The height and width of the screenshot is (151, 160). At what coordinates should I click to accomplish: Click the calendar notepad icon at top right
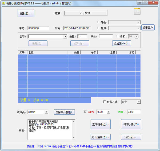coord(137,11)
